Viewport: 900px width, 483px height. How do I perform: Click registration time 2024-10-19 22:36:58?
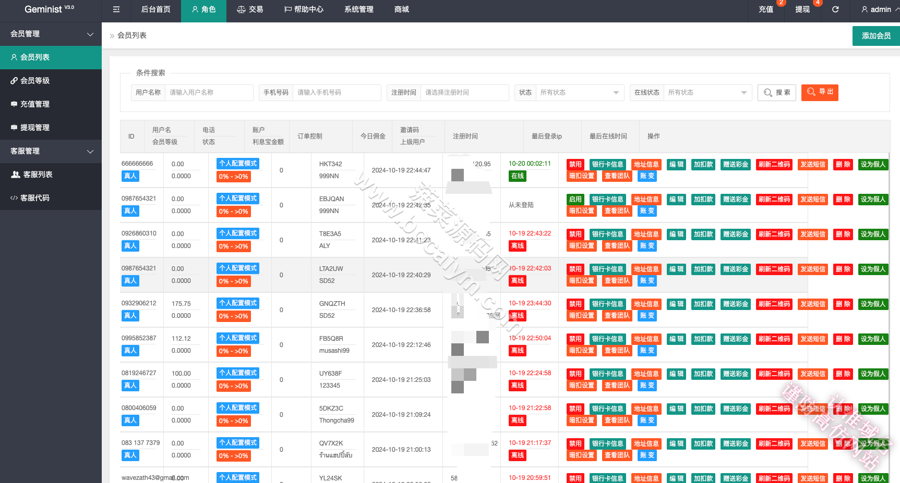(x=401, y=310)
